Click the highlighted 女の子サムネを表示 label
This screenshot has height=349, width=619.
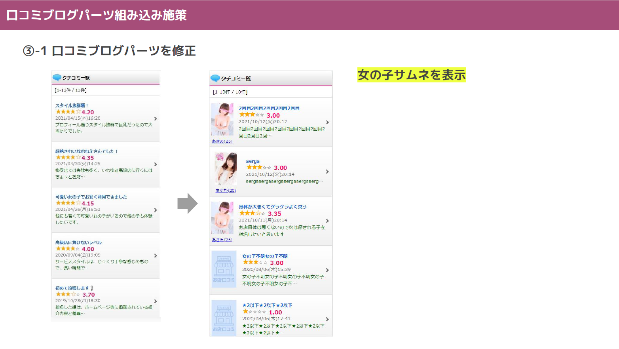pos(411,74)
